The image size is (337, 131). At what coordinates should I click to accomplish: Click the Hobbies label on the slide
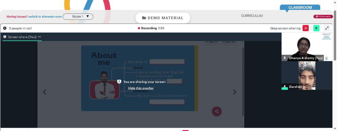coord(141,91)
